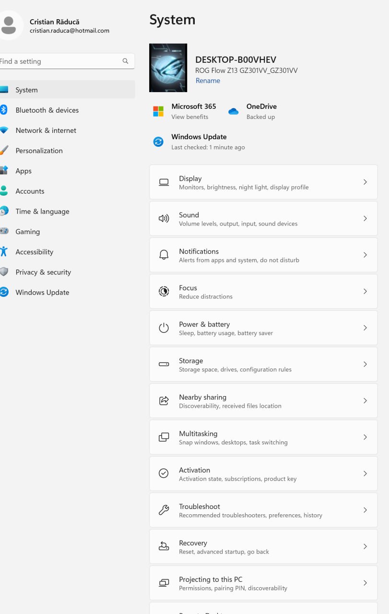The height and width of the screenshot is (614, 389).
Task: Click the Sound speaker icon
Action: coord(164,219)
